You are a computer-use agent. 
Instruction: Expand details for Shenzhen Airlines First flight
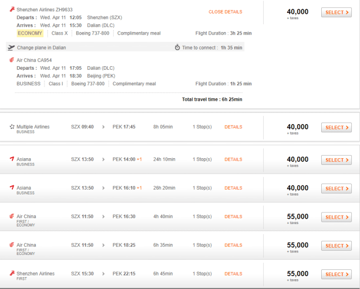click(233, 273)
